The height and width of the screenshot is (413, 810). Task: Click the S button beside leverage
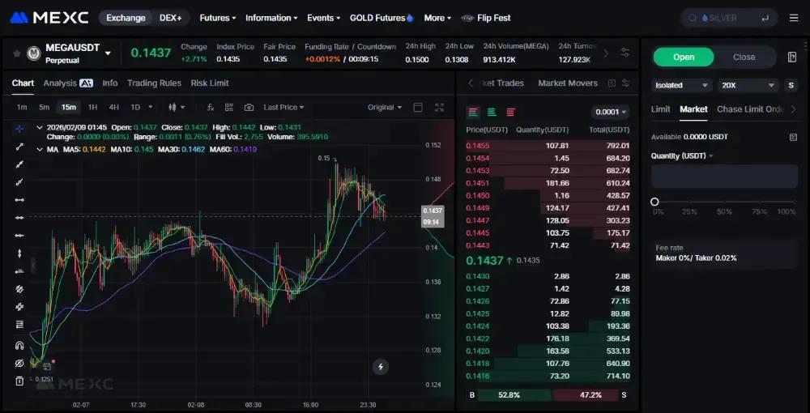pos(791,85)
